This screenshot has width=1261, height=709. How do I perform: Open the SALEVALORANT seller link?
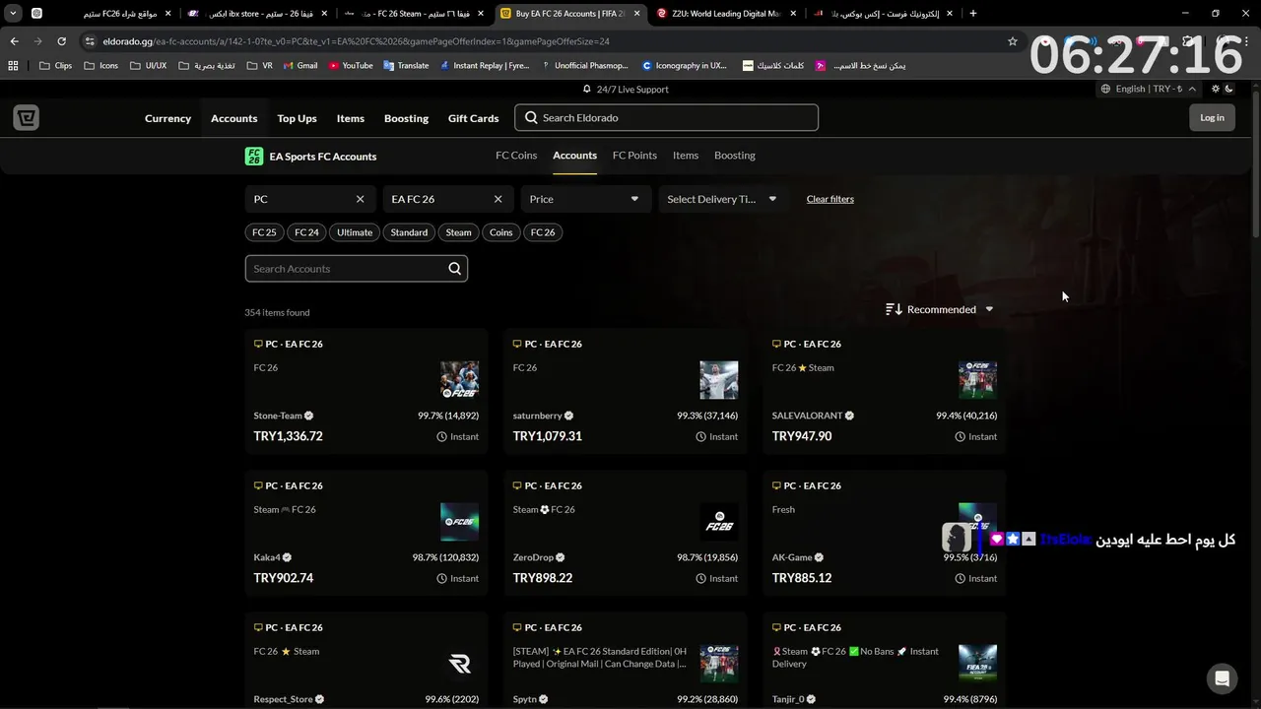pyautogui.click(x=807, y=416)
